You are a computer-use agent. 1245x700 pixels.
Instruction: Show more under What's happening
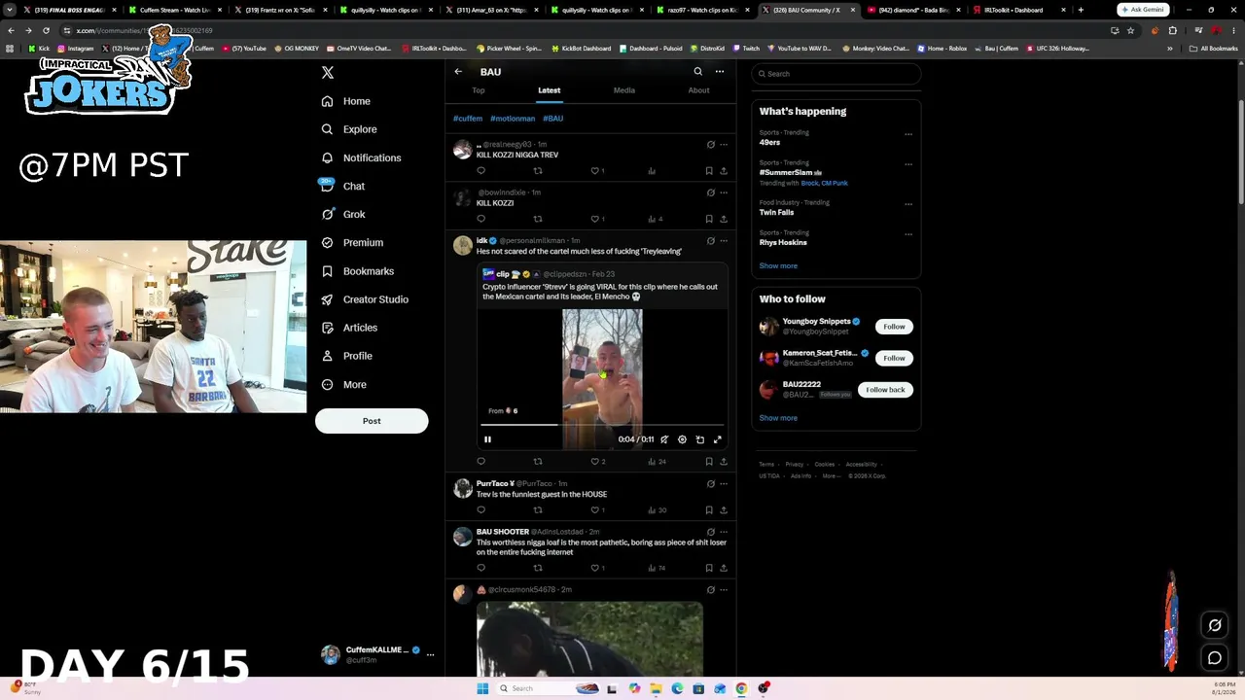(x=778, y=265)
